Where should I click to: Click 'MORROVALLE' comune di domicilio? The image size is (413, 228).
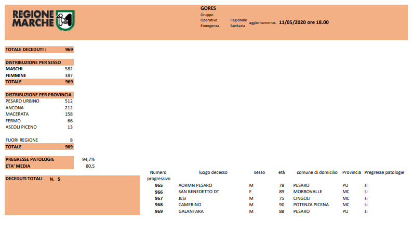coord(308,192)
